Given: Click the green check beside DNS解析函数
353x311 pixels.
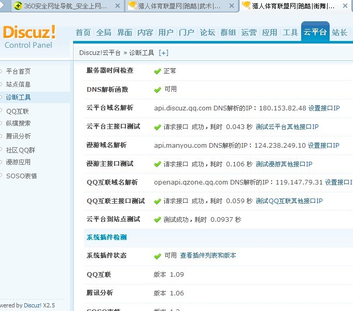Looking at the screenshot, I should (158, 90).
